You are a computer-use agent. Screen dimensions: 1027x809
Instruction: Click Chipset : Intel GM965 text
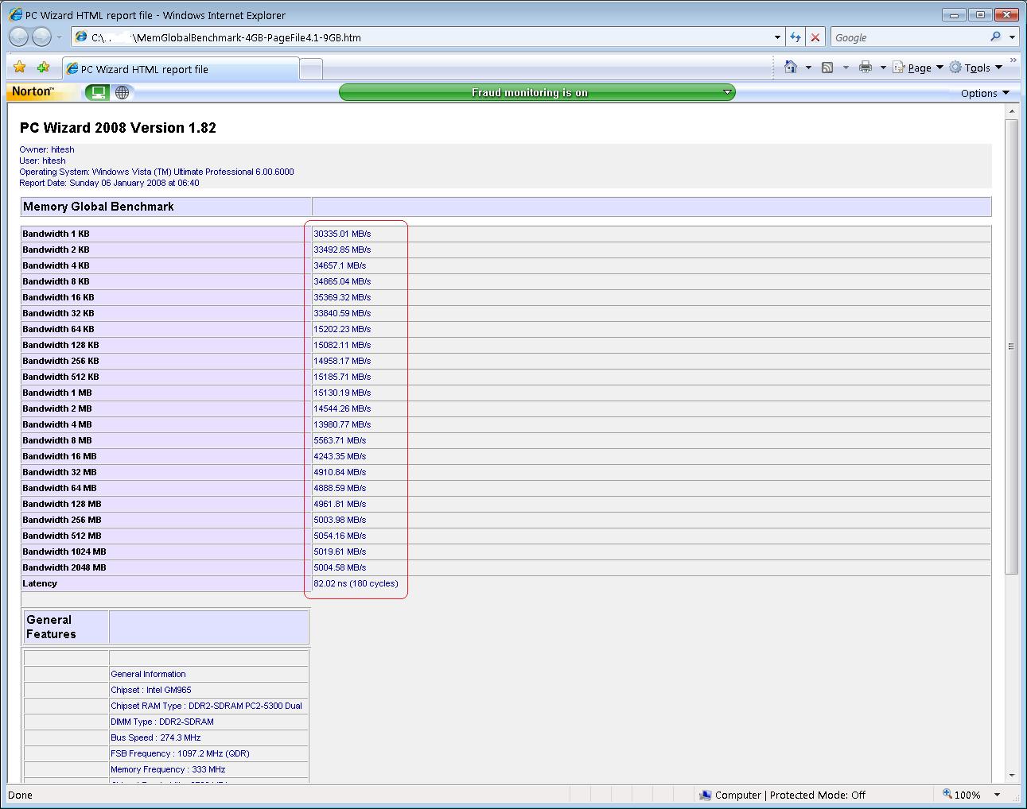(x=151, y=690)
